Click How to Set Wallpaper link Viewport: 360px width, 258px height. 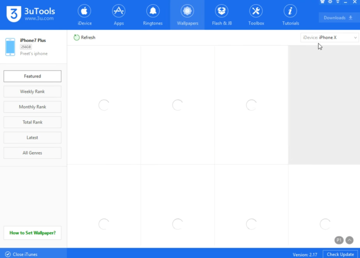pyautogui.click(x=32, y=233)
